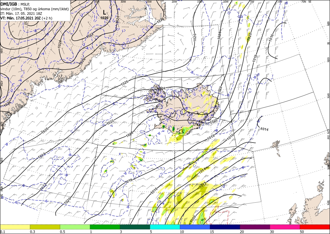Pick the blue 10–15 legend swatch
Screen dimensions: 330x234
[195, 227]
